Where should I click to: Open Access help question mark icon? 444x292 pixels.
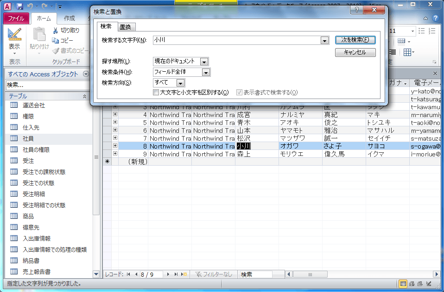coord(435,19)
